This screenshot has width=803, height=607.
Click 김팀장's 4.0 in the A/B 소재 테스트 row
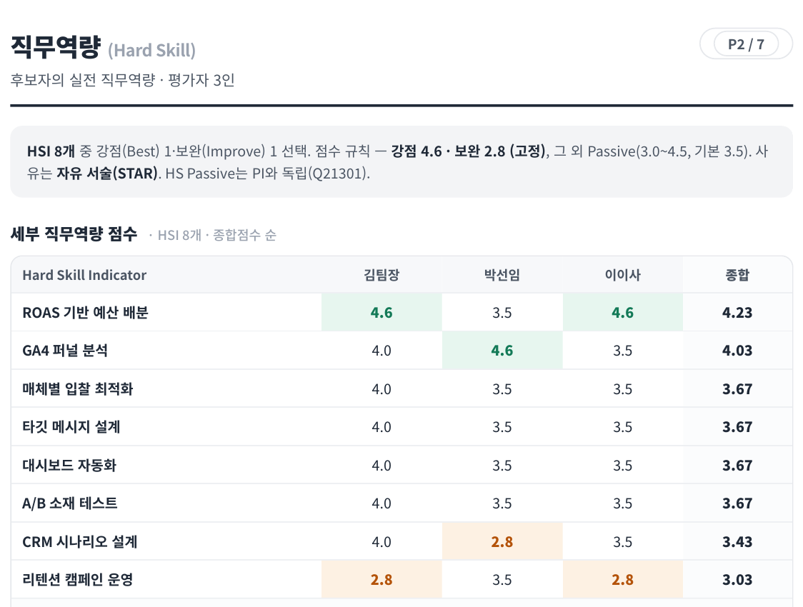(381, 503)
